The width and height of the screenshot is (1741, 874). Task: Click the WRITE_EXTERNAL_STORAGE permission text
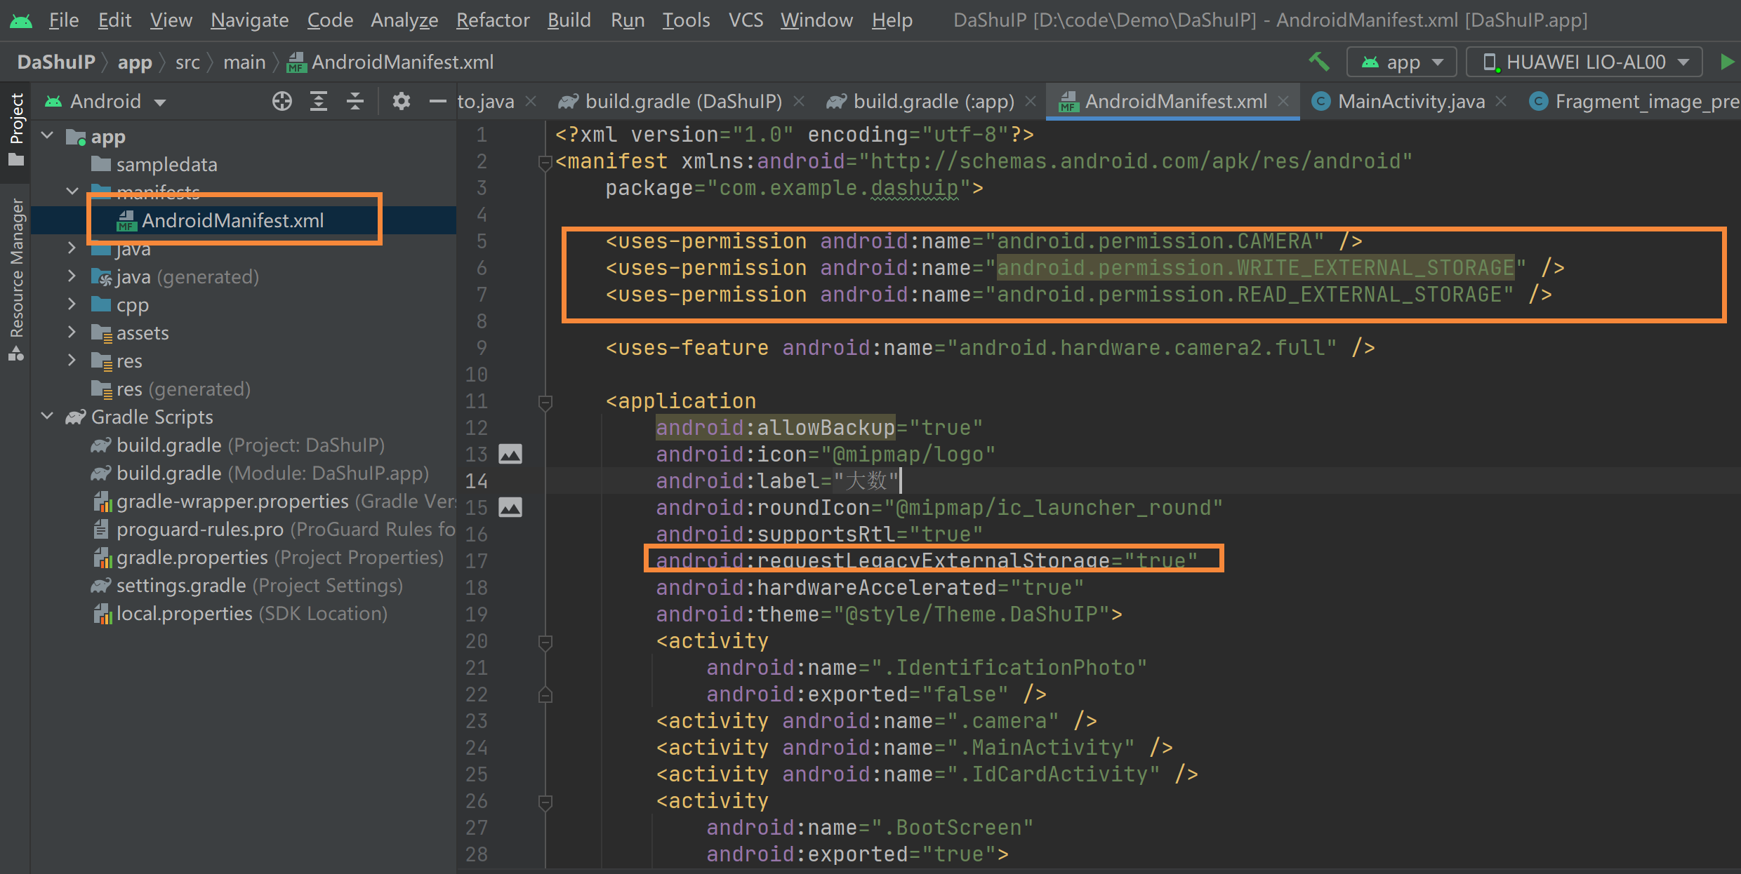[x=1255, y=268]
